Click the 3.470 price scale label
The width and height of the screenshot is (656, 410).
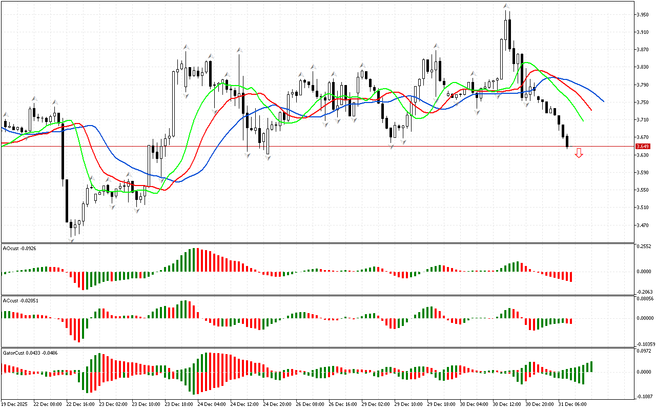click(643, 225)
